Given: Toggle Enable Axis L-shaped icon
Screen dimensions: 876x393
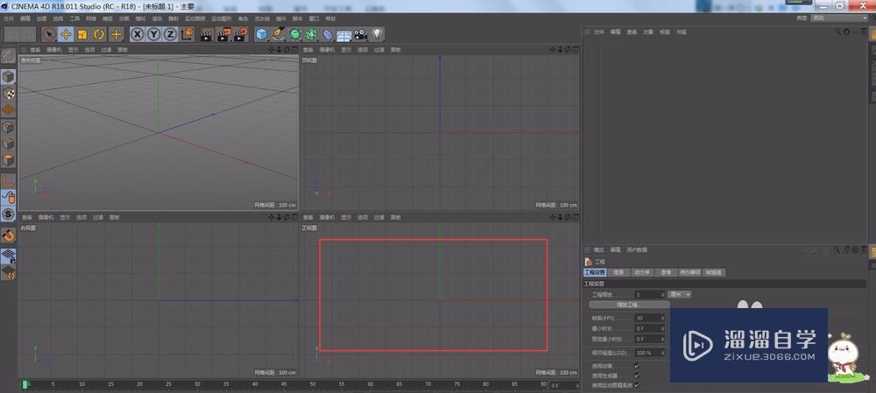Looking at the screenshot, I should click(9, 180).
